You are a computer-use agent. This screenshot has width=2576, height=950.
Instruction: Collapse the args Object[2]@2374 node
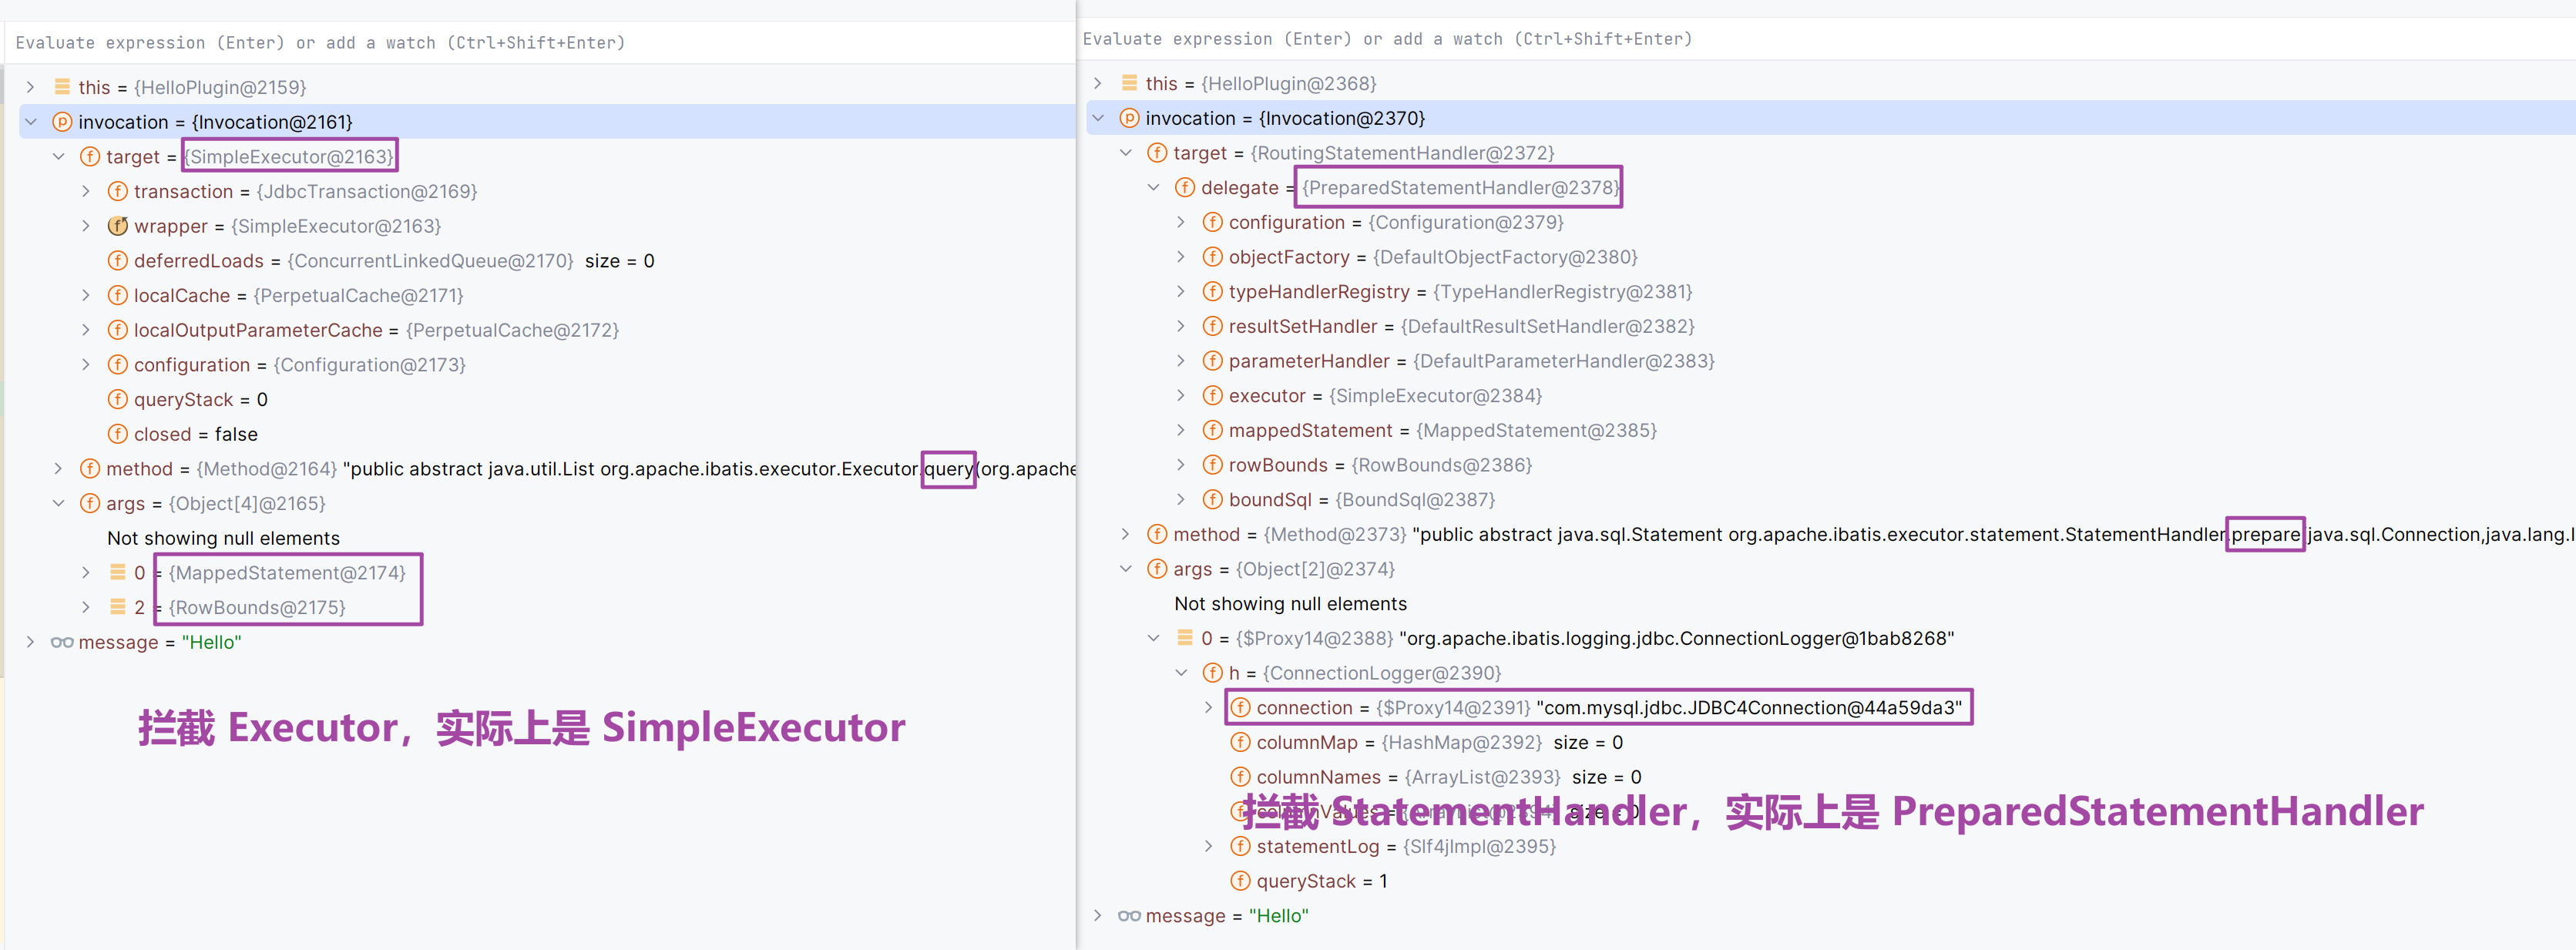[x=1125, y=569]
